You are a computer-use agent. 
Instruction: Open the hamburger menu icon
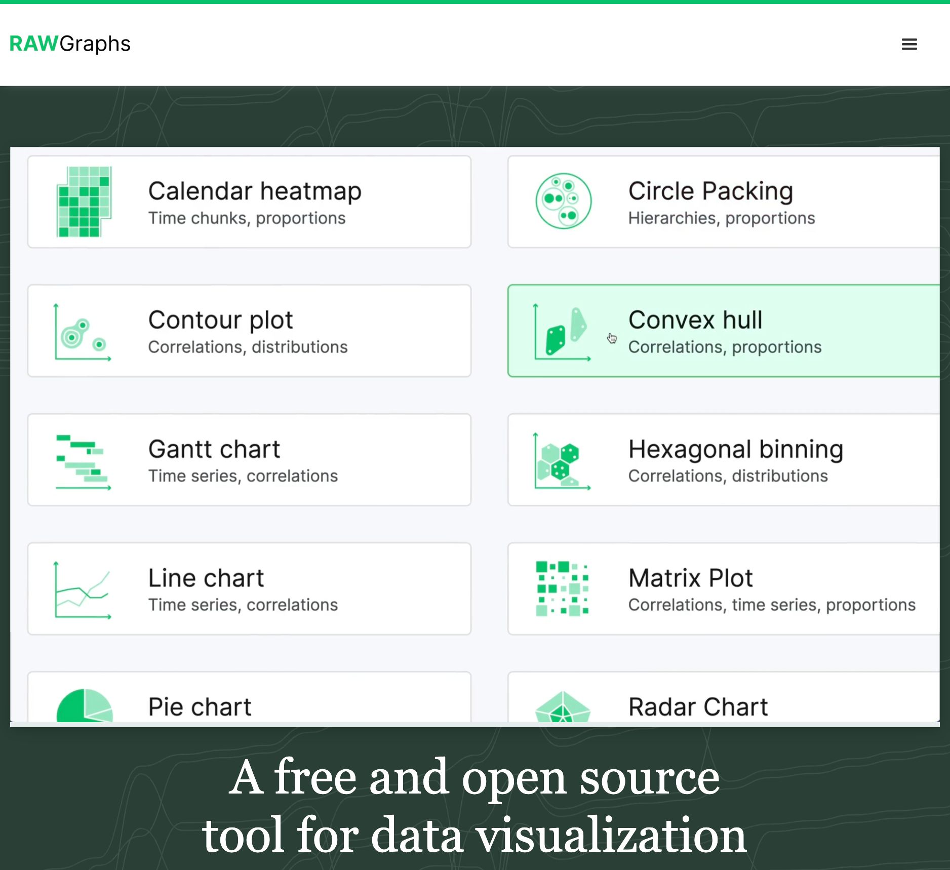tap(909, 44)
